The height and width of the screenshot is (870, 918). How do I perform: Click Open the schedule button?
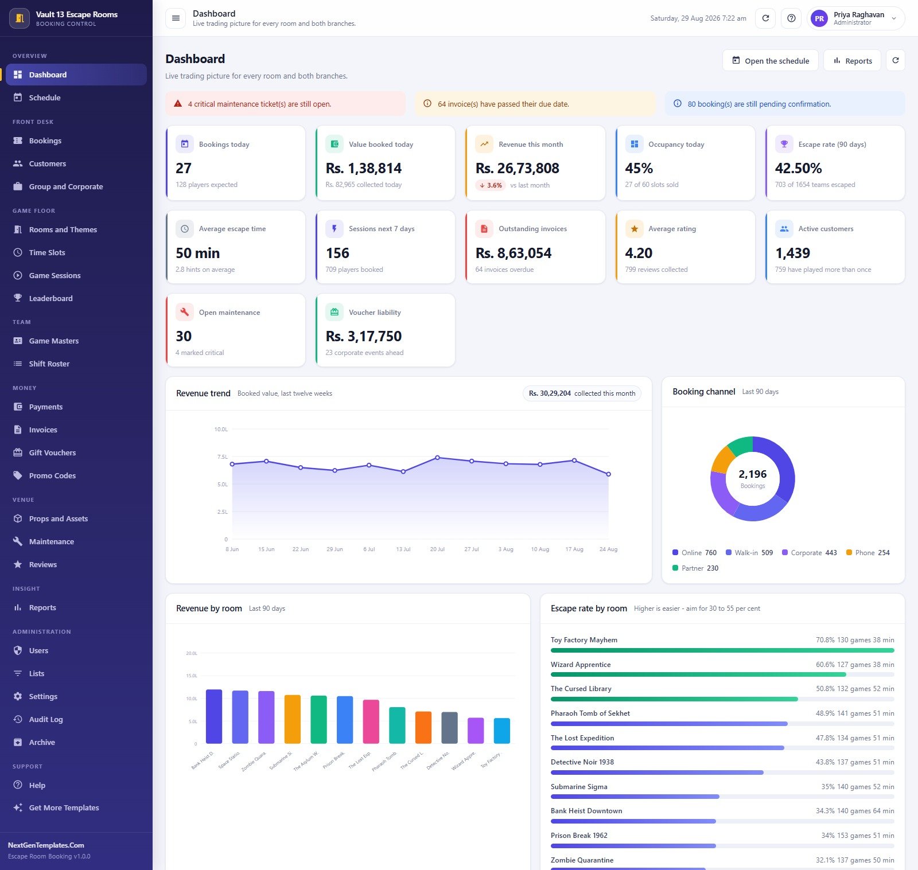pos(770,60)
